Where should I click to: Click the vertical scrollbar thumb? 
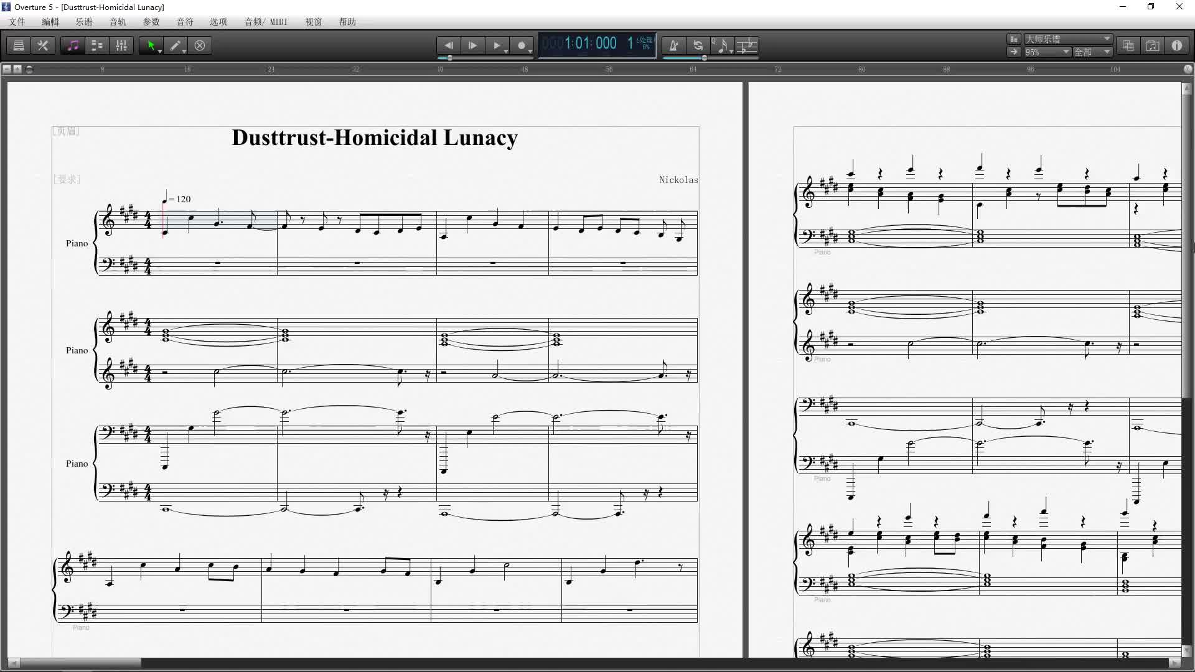pyautogui.click(x=1186, y=246)
